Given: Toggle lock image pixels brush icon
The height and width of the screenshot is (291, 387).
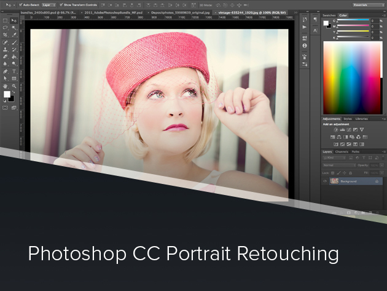Looking at the screenshot, I should (x=338, y=173).
